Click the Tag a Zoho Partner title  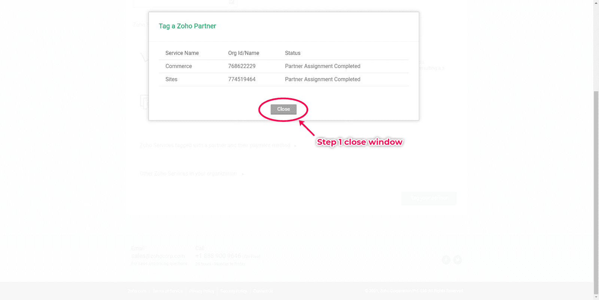pos(187,26)
